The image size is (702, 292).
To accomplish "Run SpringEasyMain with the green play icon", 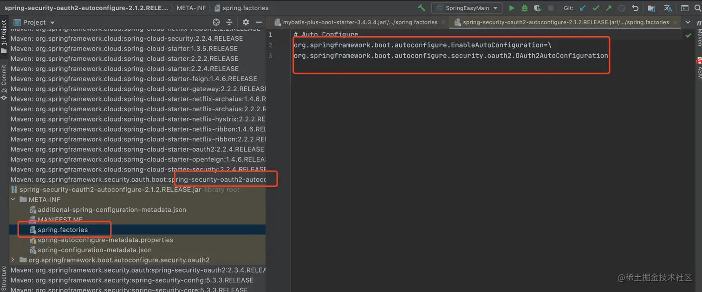I will pos(511,8).
